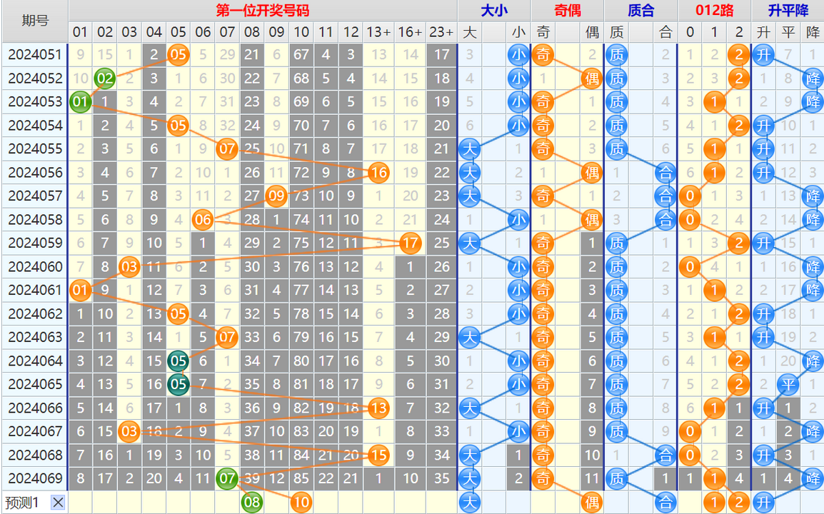Screen dimensions: 824x514
Task: Click the orange 07 ball in row 2024063
Action: 227,337
